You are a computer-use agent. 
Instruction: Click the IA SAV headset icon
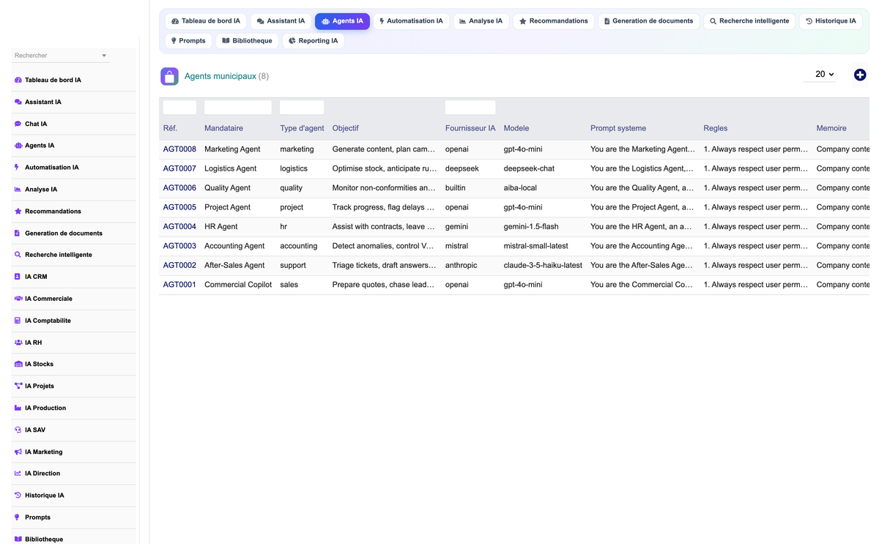[x=18, y=430]
